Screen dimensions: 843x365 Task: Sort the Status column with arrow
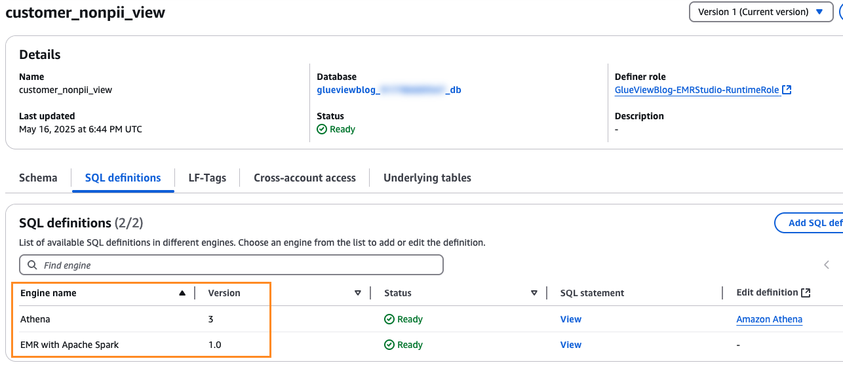[x=534, y=293]
